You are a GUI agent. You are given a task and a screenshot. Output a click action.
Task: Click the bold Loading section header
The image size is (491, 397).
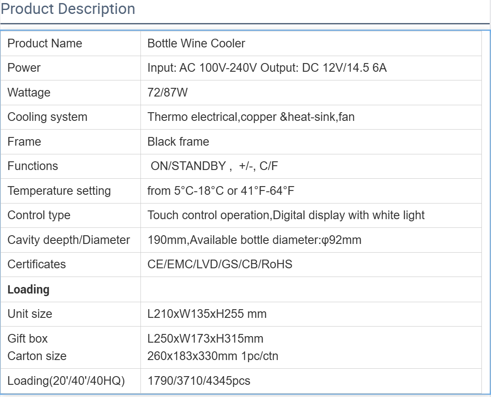click(29, 290)
